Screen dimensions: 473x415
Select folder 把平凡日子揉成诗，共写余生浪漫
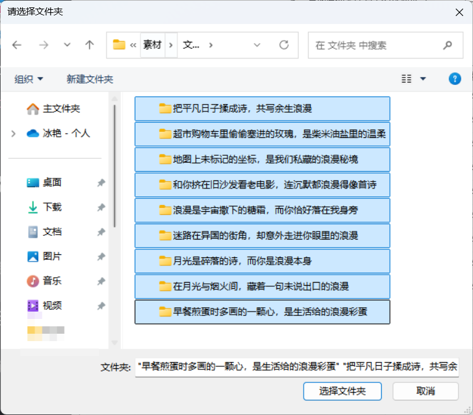pos(262,108)
